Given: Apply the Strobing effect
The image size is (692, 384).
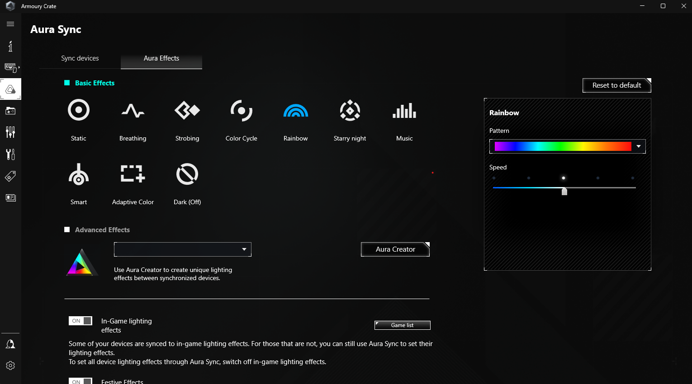Looking at the screenshot, I should point(187,110).
